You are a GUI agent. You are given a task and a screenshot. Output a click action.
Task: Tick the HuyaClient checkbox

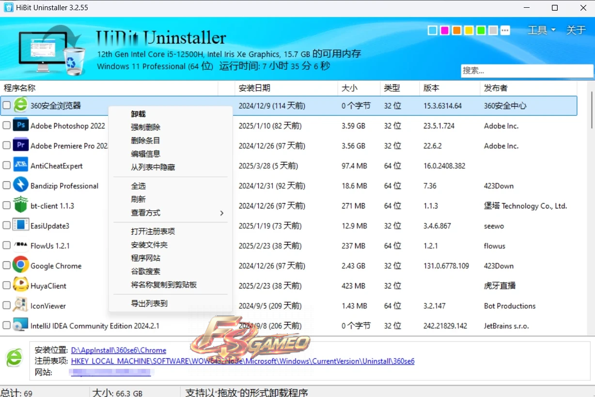6,286
